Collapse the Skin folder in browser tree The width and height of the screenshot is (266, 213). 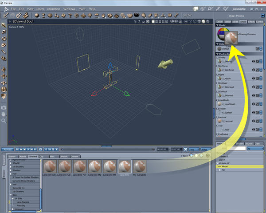click(x=11, y=195)
